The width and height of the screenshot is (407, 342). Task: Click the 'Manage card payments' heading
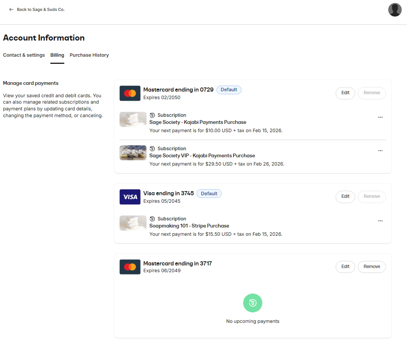click(31, 83)
